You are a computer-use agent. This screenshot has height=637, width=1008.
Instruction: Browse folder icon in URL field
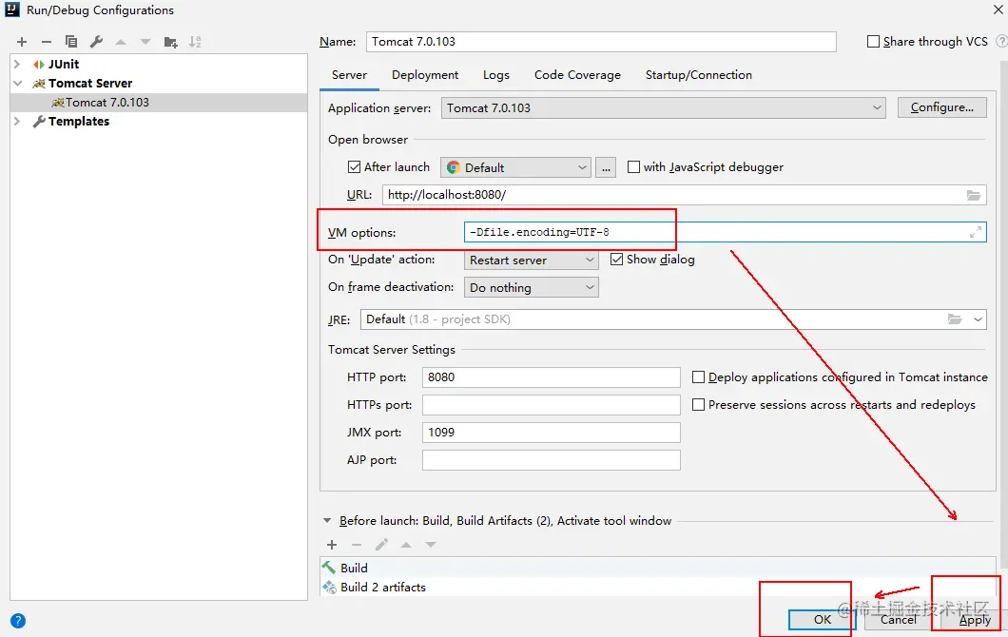point(974,195)
